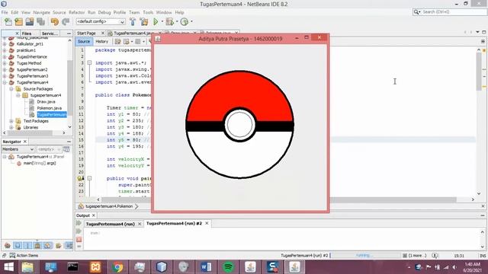488x274 pixels.
Task: Open the Tools menu
Action: [148, 12]
